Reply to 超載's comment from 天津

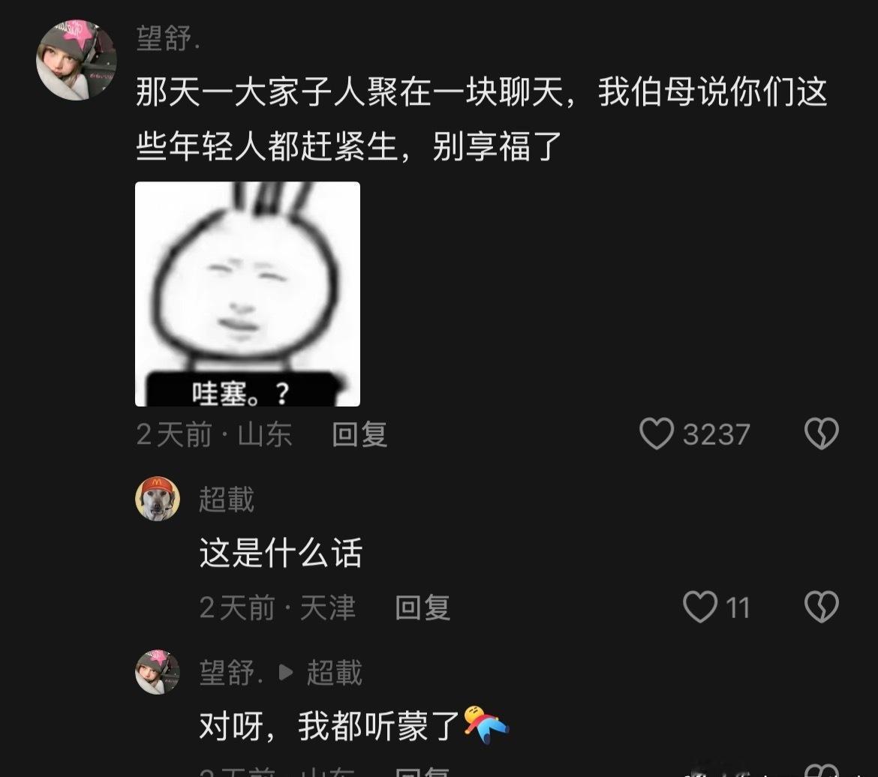coord(422,607)
